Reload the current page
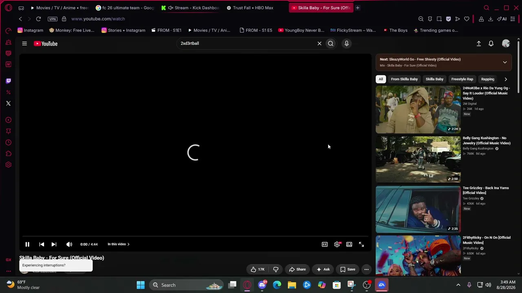Viewport: 522px width, 293px height. [38, 19]
